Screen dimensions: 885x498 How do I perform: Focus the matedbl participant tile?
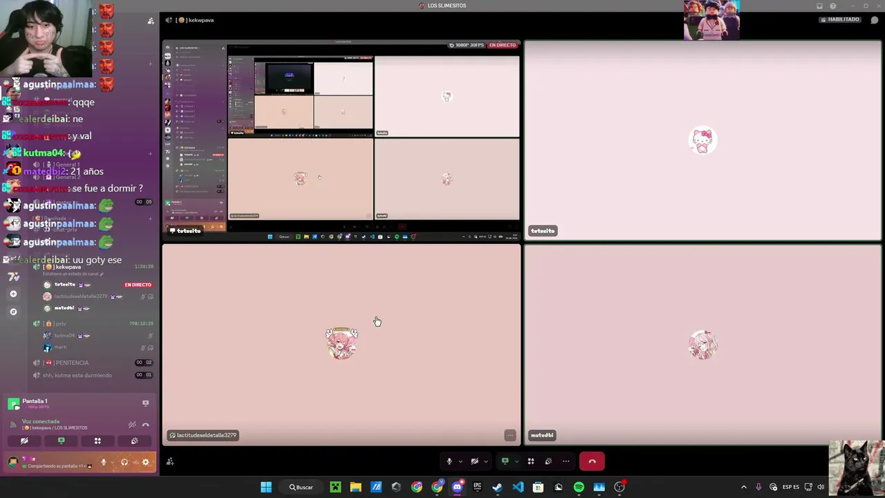pyautogui.click(x=702, y=344)
